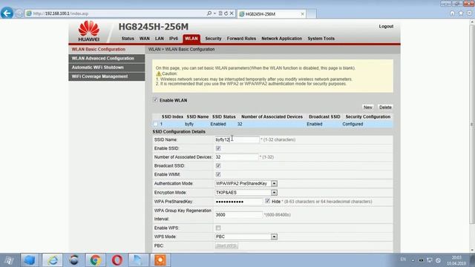Toggle the Hide checkbox for WPA PreSharedKey
This screenshot has height=267, width=475.
click(267, 201)
